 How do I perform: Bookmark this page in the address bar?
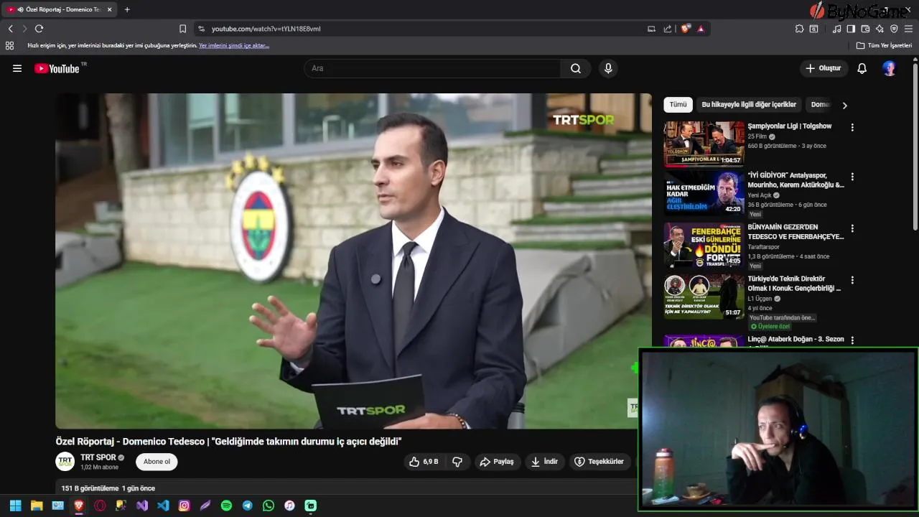tap(182, 29)
